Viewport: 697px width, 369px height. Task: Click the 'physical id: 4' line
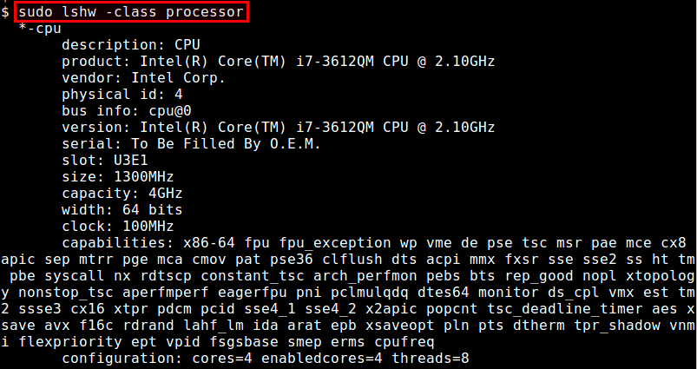click(x=122, y=92)
